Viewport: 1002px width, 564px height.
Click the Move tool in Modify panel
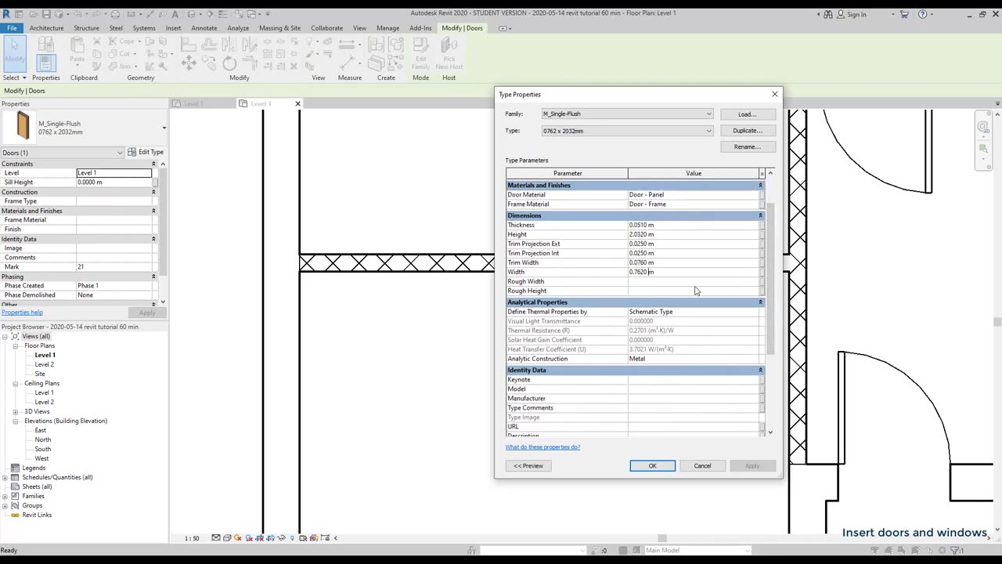point(189,64)
